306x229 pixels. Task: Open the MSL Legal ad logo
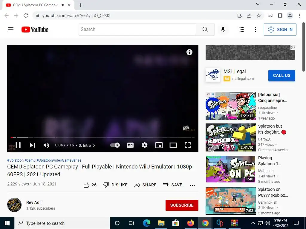click(x=213, y=75)
